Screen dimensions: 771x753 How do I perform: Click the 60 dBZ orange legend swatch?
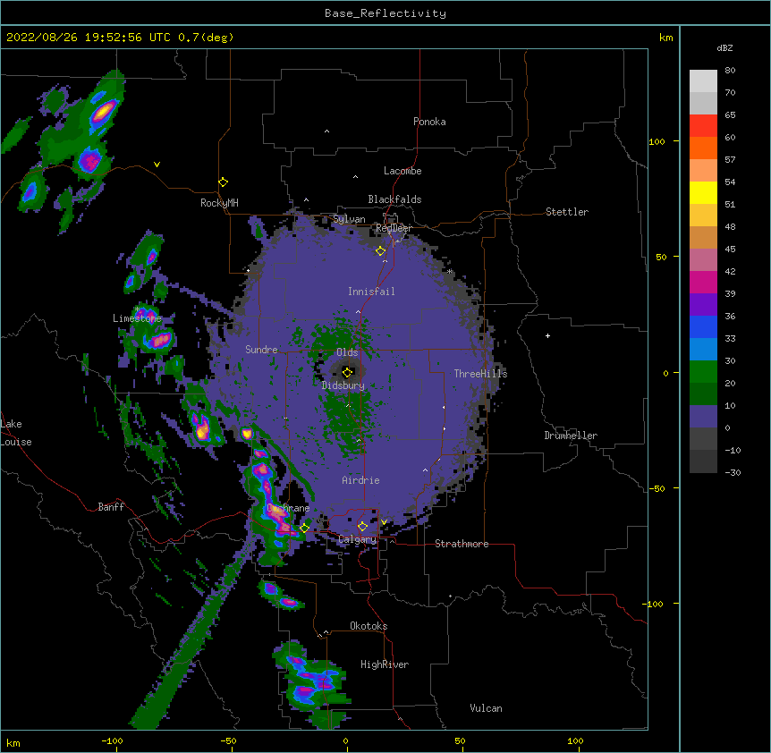pos(703,148)
